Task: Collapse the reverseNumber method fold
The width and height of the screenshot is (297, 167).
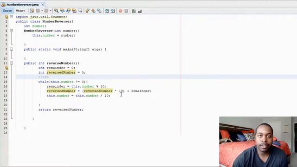Action: [12, 63]
